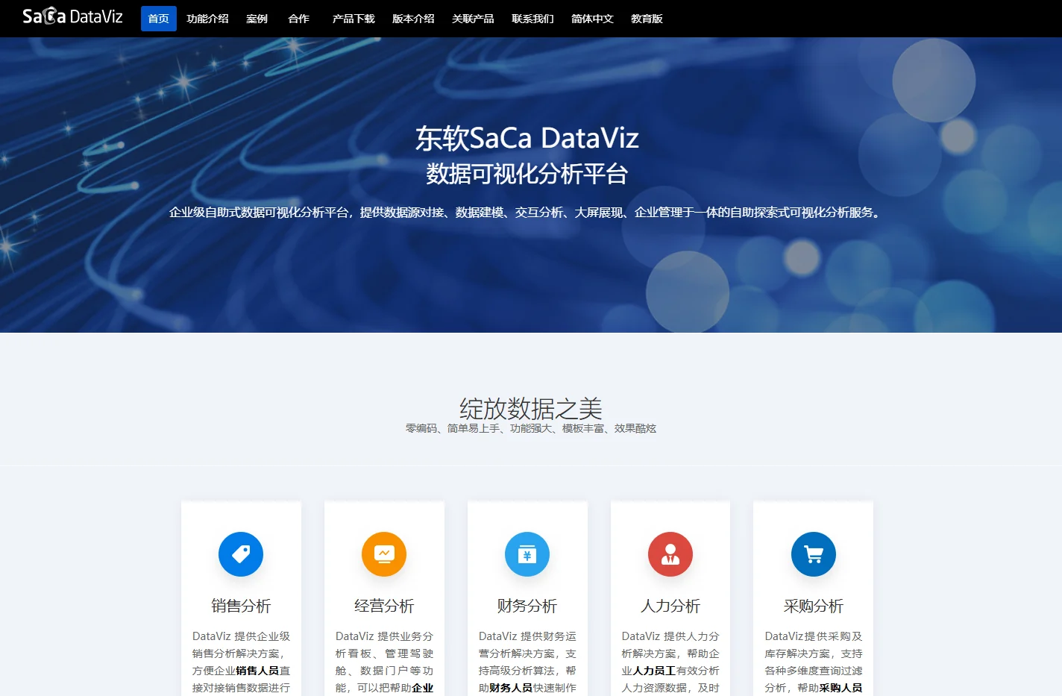Click the 数据可视化分析平台 subtitle

click(x=527, y=174)
